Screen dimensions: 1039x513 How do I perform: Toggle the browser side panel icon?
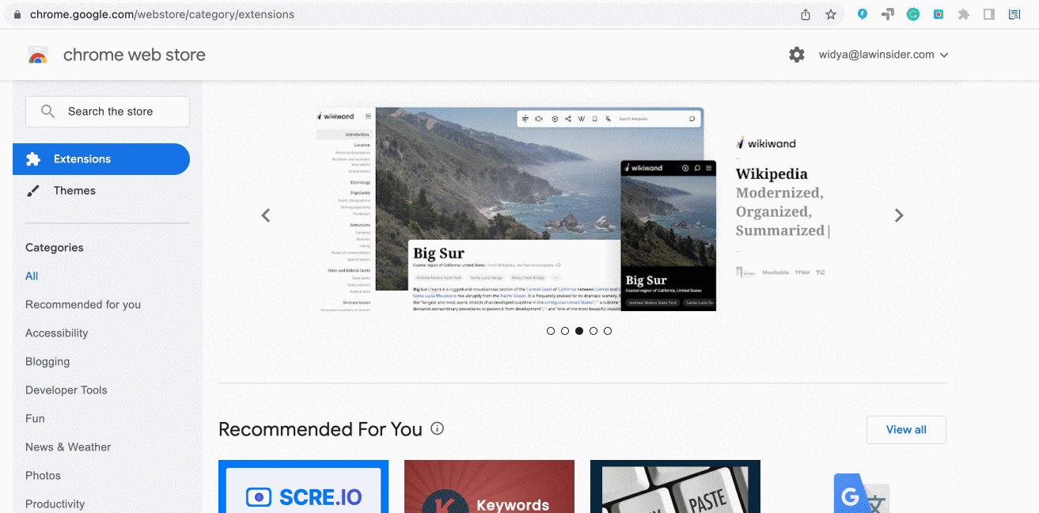tap(989, 14)
